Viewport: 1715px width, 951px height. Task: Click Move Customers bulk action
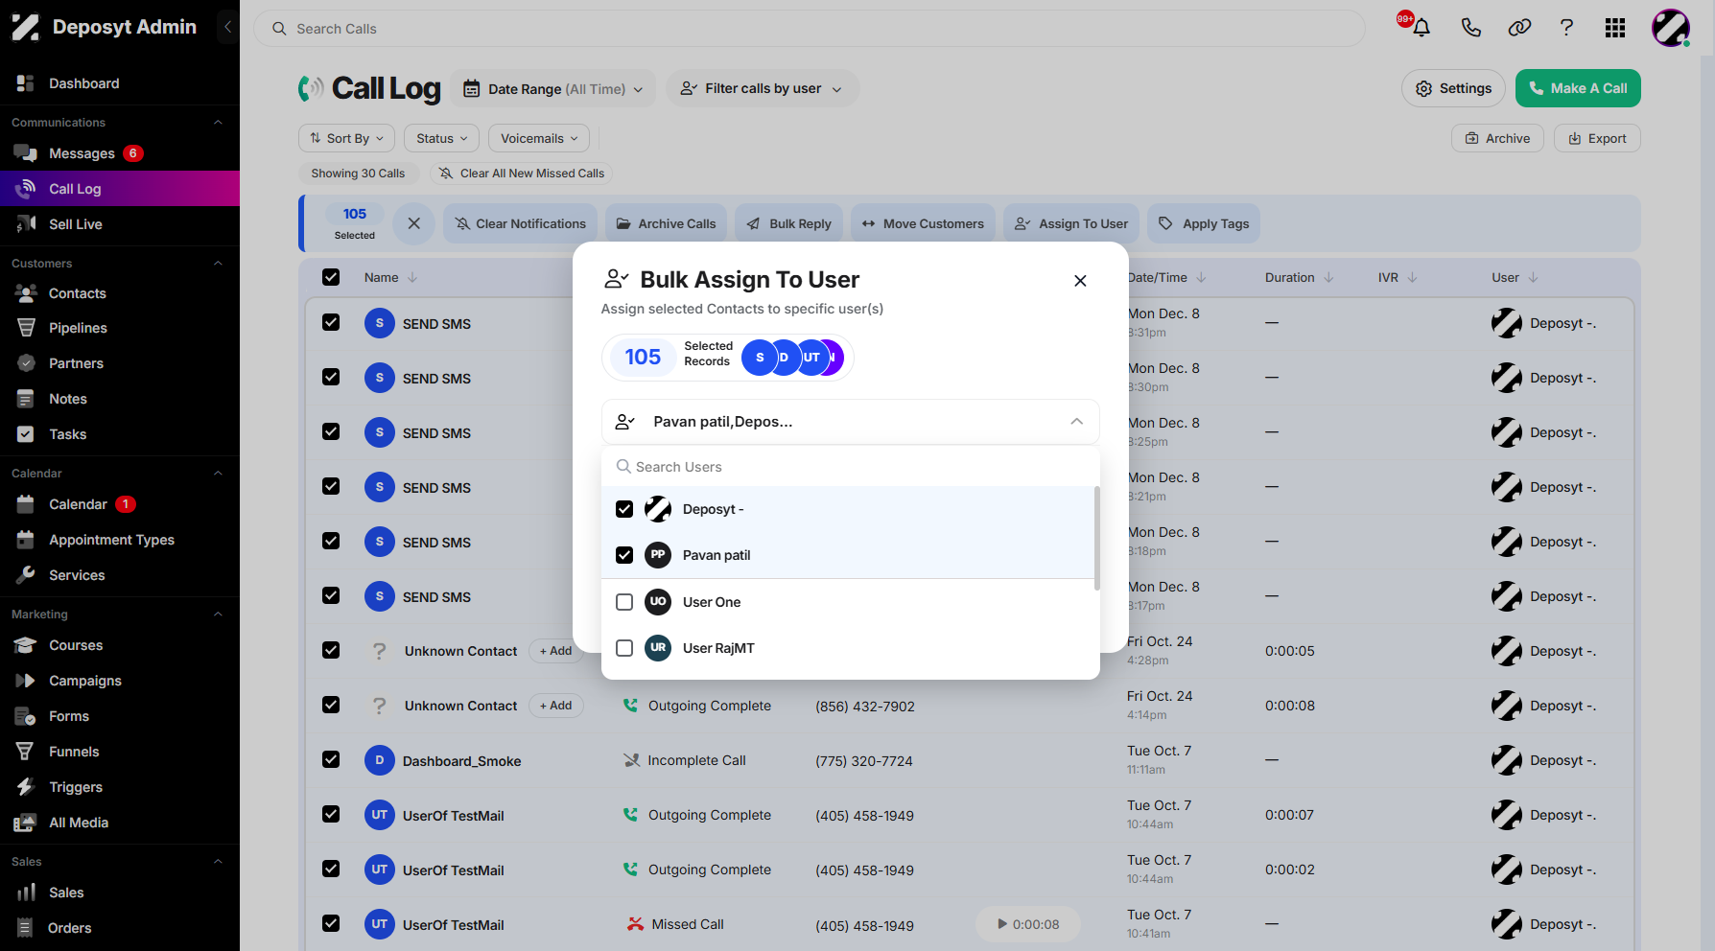pyautogui.click(x=923, y=223)
